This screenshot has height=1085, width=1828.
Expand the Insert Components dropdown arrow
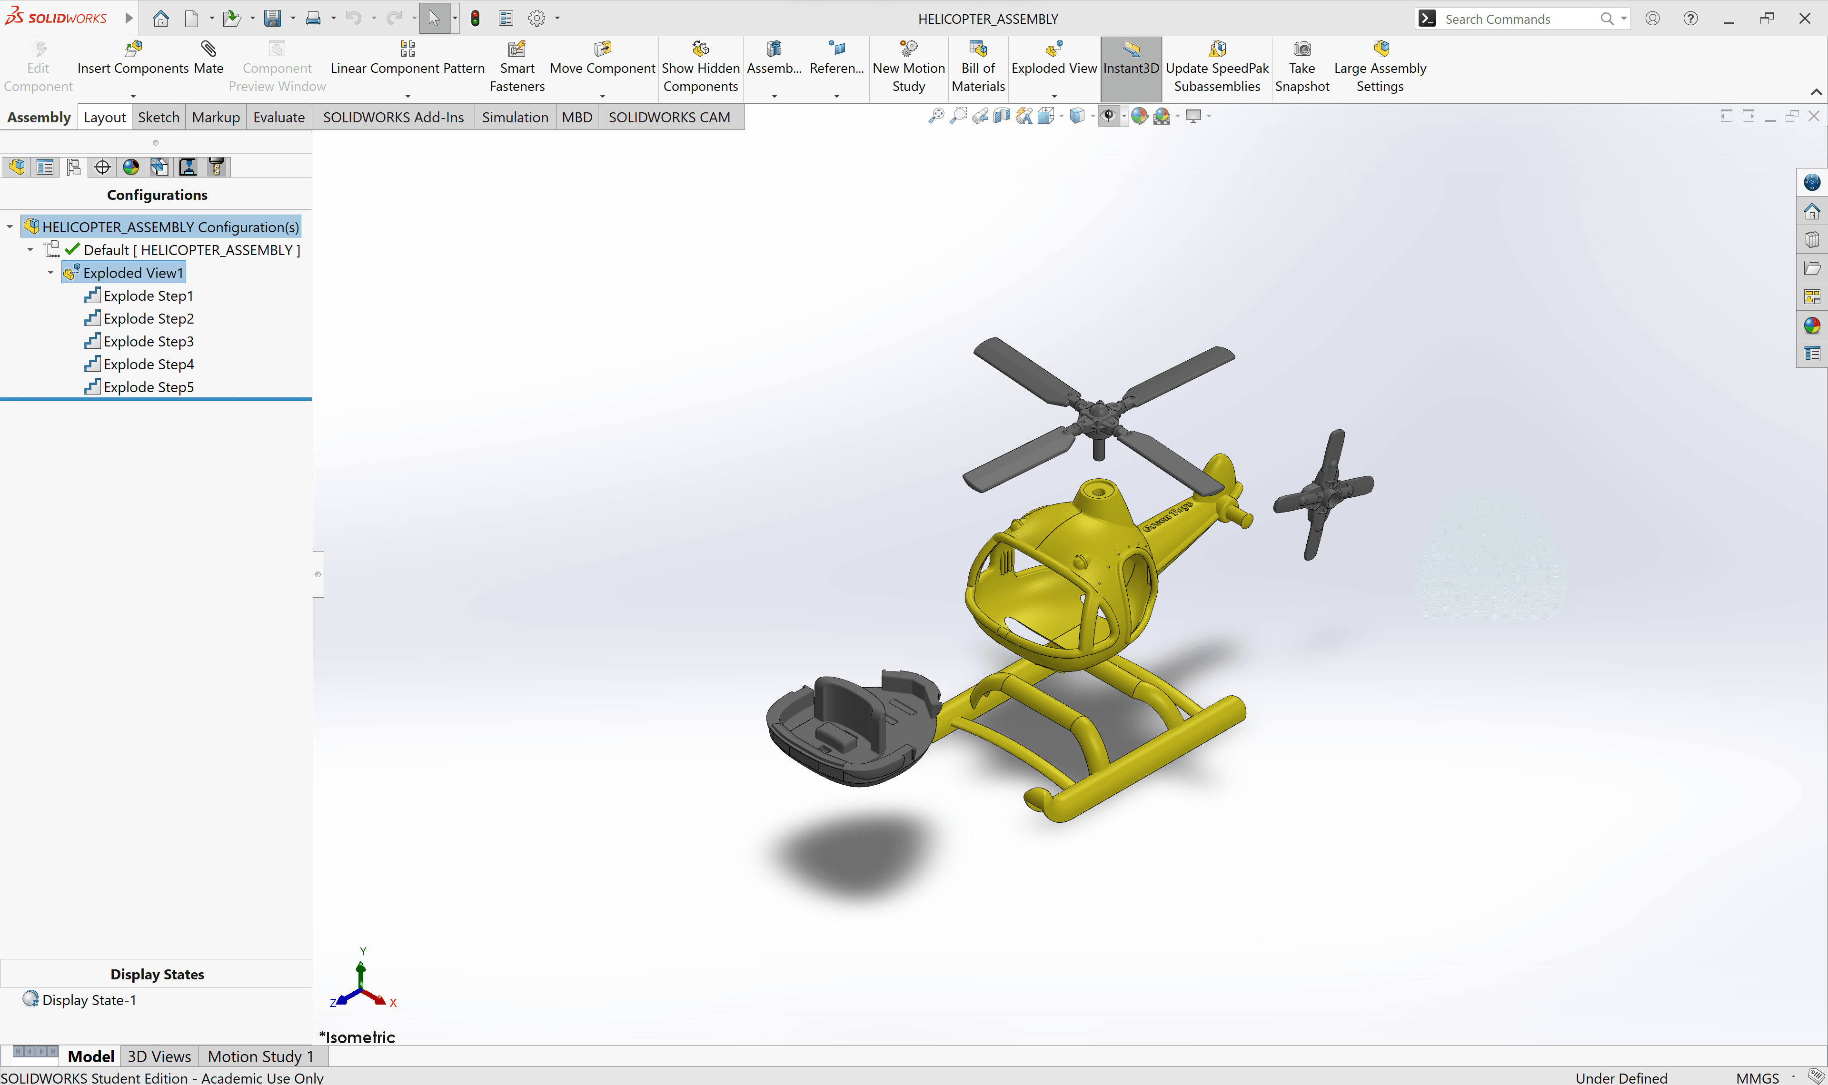point(132,96)
